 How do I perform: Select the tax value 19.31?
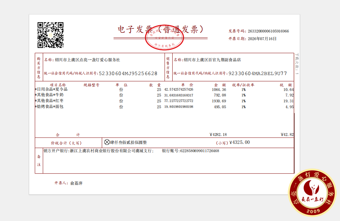[289, 101]
